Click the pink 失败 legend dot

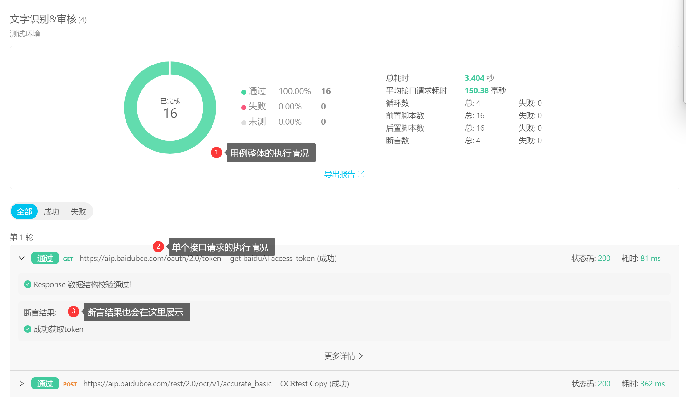pos(244,107)
